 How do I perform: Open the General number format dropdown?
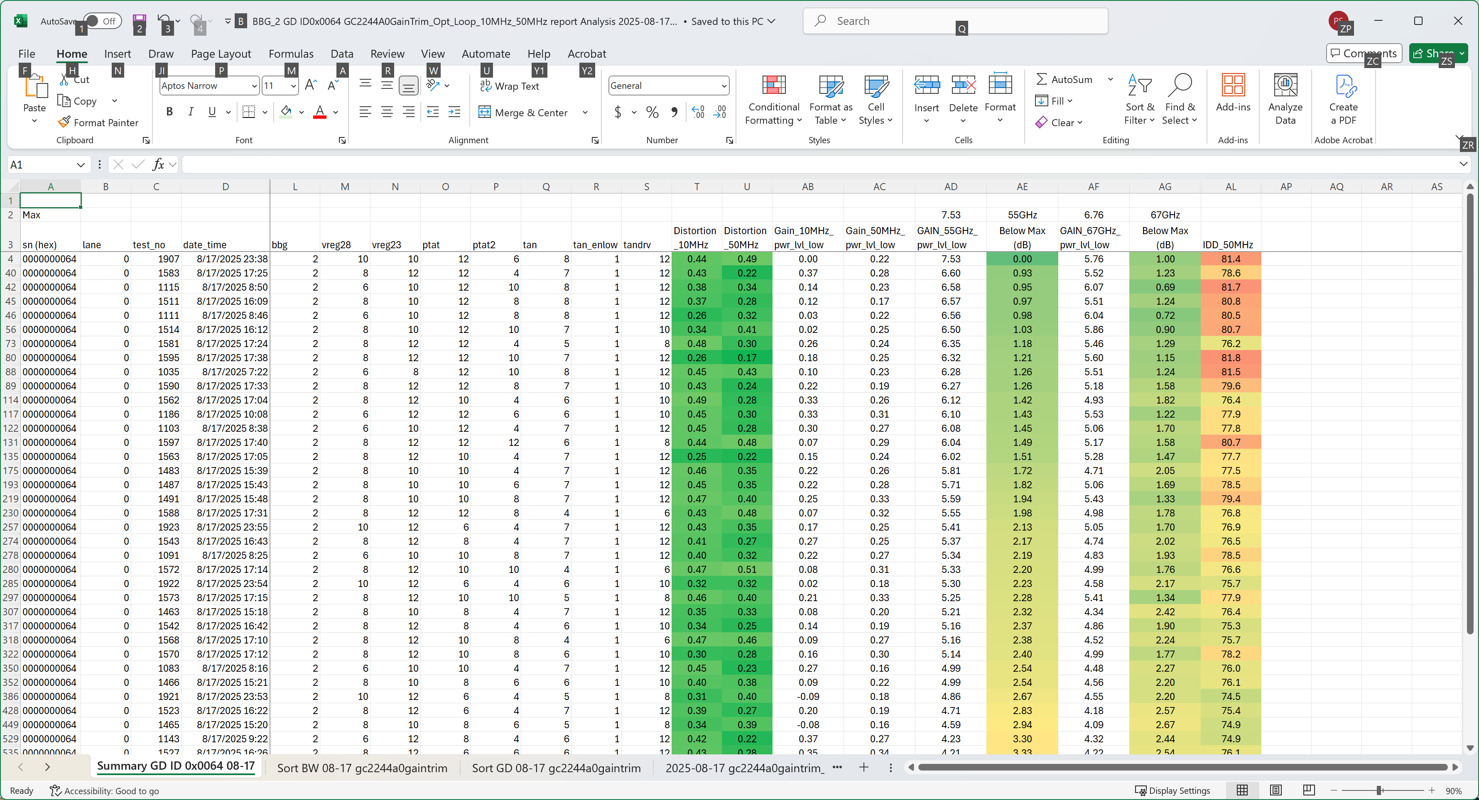pyautogui.click(x=724, y=86)
